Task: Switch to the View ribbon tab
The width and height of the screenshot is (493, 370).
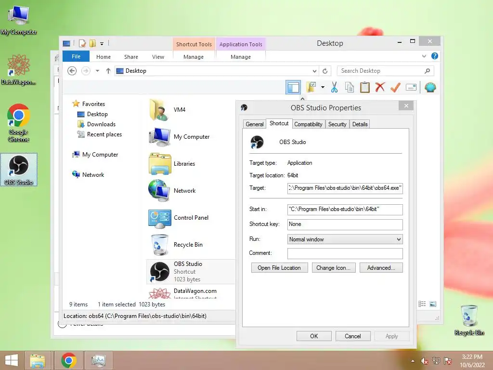Action: pos(158,57)
